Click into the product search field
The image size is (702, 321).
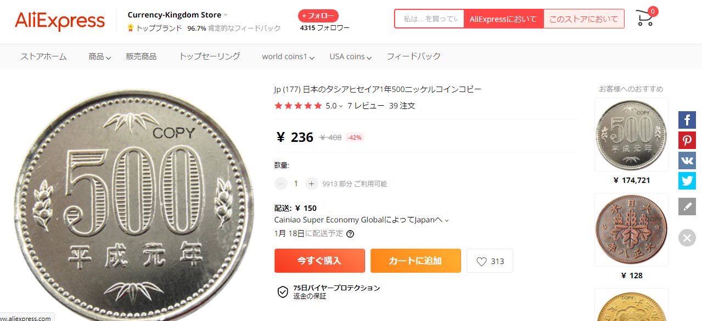coord(430,19)
